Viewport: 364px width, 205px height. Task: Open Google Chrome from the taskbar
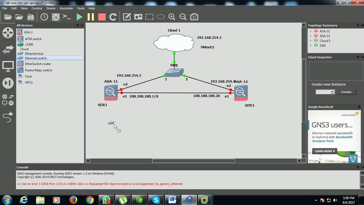click(x=90, y=200)
